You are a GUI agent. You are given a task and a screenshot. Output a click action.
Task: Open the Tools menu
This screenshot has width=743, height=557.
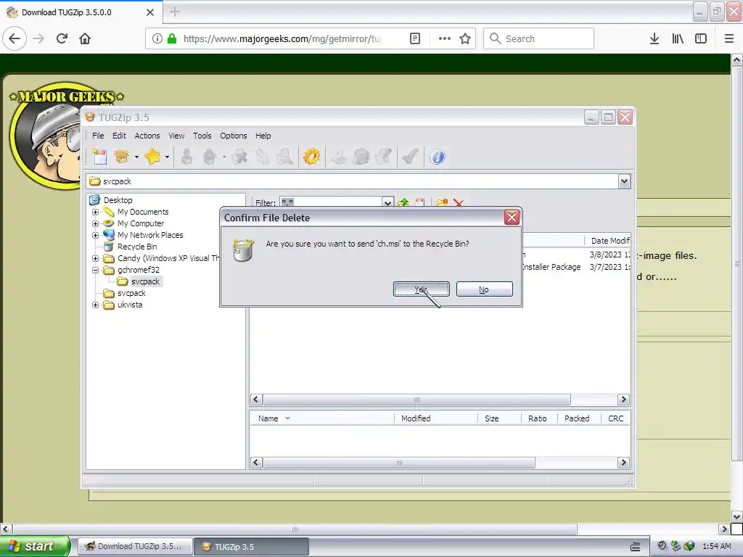click(202, 136)
